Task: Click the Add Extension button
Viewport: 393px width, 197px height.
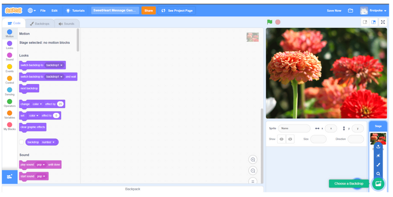Action: pos(9,177)
